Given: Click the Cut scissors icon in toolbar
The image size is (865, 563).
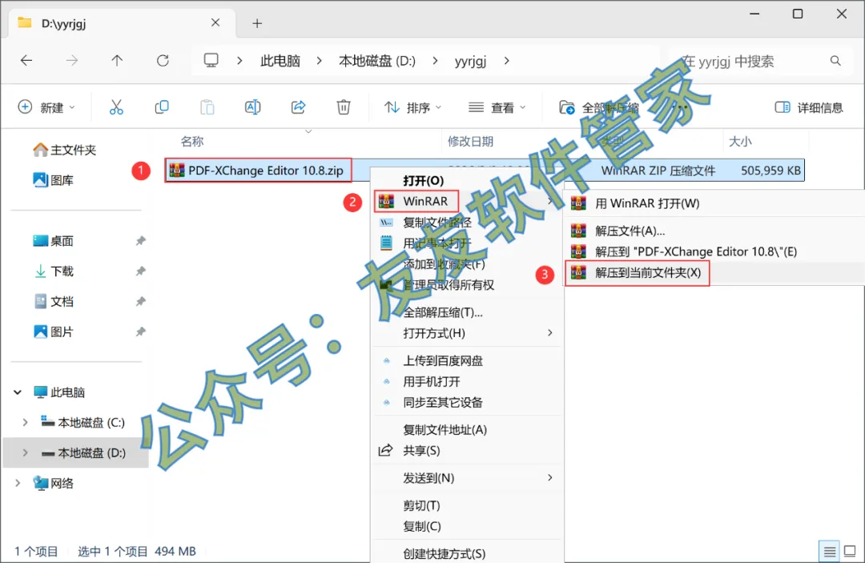Looking at the screenshot, I should tap(116, 107).
